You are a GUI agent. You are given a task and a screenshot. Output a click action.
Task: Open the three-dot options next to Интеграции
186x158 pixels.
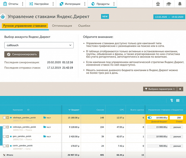coord(85,4)
